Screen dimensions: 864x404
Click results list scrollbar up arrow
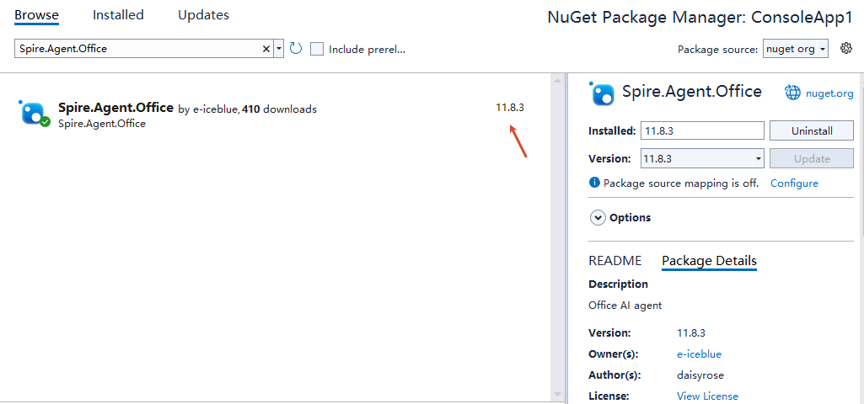[557, 81]
